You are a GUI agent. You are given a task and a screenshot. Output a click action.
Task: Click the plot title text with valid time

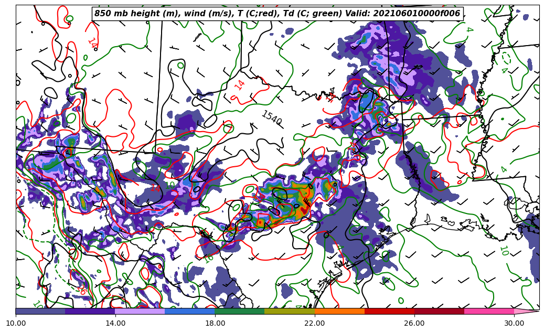click(x=277, y=14)
